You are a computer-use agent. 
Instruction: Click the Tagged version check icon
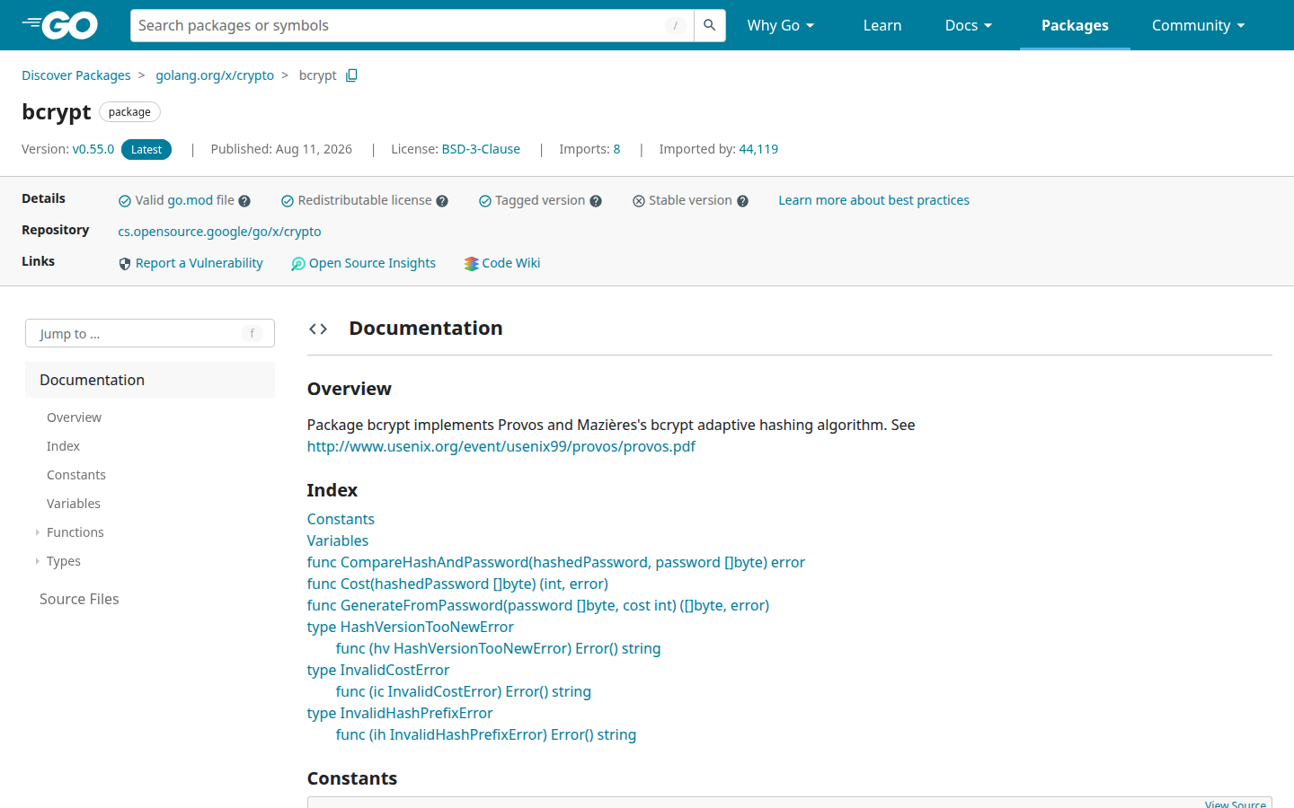pyautogui.click(x=485, y=201)
